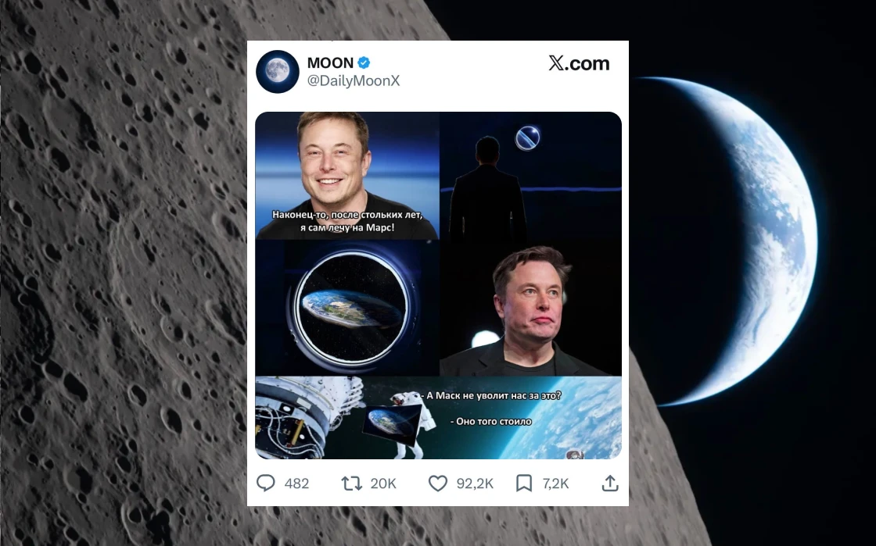
Task: Click the X logo in X.com
Action: pyautogui.click(x=556, y=63)
